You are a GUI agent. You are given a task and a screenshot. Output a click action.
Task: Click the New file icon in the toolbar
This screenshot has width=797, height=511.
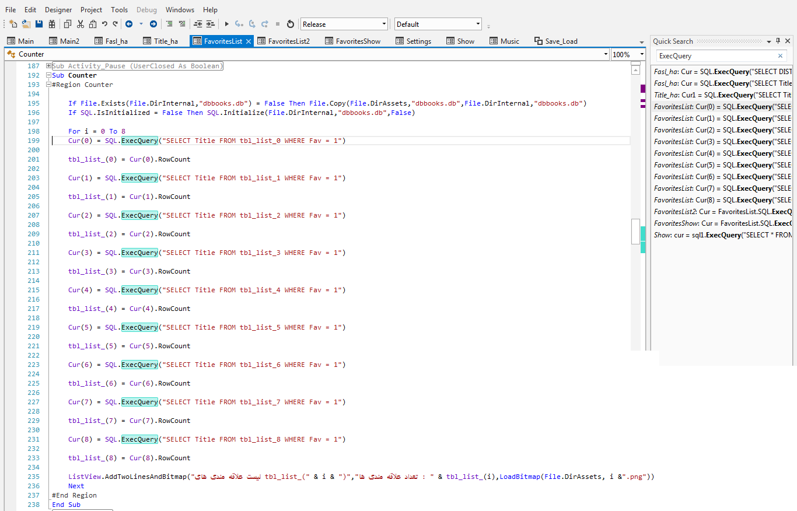coord(13,24)
